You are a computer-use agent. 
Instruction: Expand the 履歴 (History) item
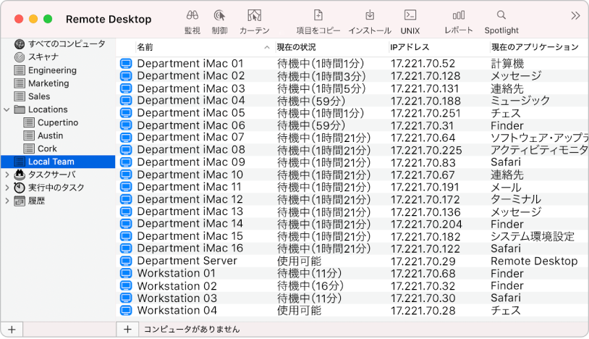pos(7,201)
